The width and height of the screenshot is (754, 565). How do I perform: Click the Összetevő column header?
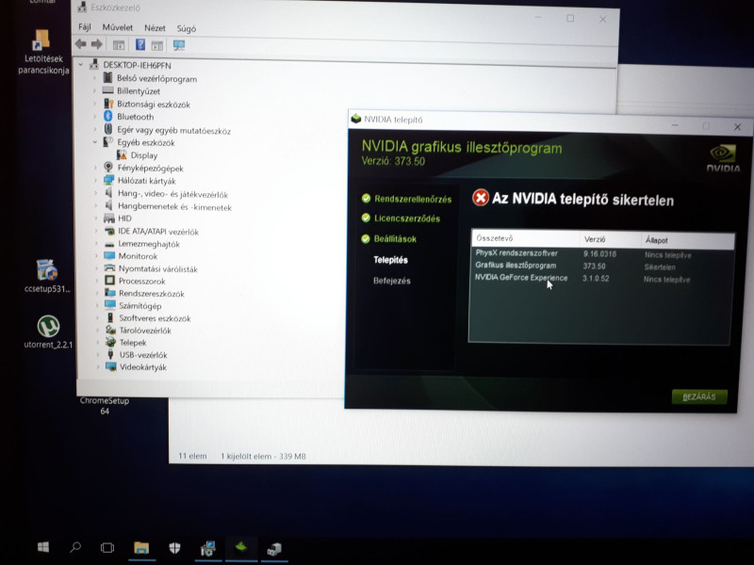coord(494,238)
